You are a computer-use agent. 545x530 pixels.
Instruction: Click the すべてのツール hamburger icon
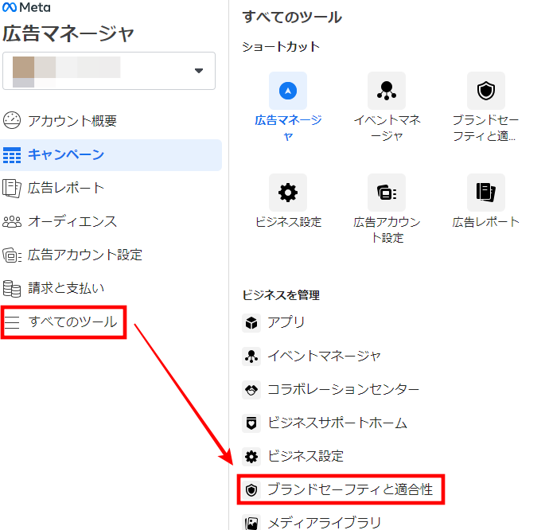[12, 322]
